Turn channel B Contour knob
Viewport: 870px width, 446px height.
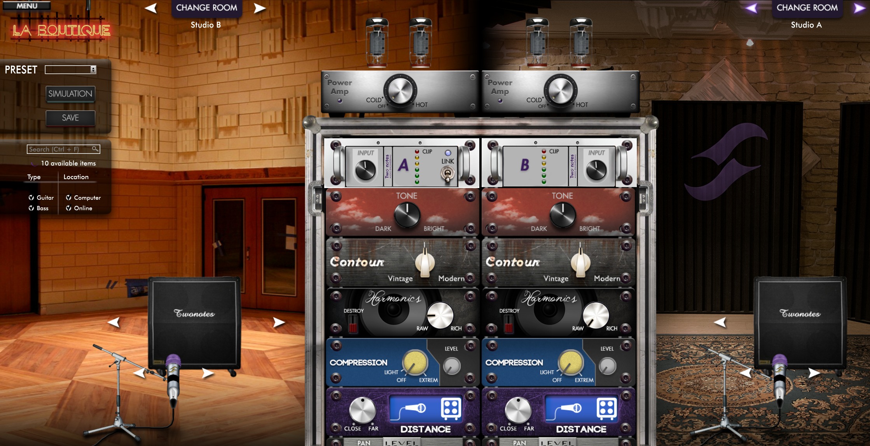580,263
